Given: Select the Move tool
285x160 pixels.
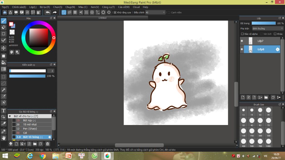Looking at the screenshot, I should [3, 48].
